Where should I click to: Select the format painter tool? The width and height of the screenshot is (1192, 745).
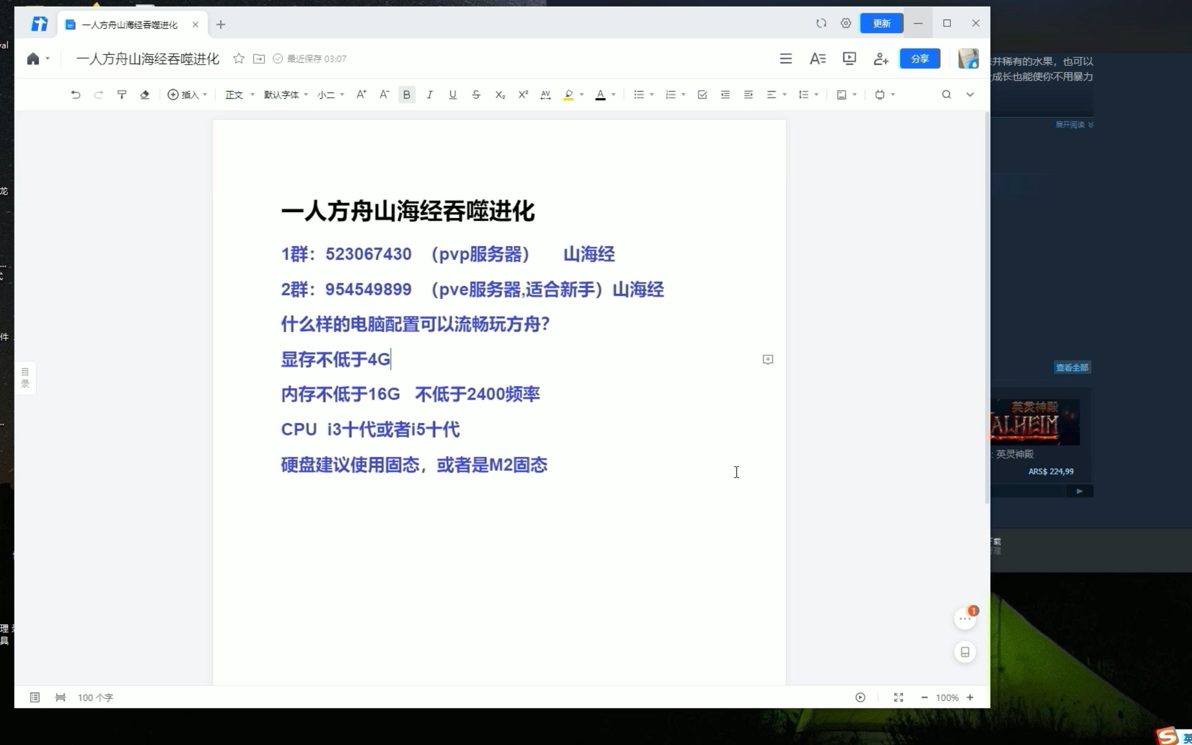point(122,95)
